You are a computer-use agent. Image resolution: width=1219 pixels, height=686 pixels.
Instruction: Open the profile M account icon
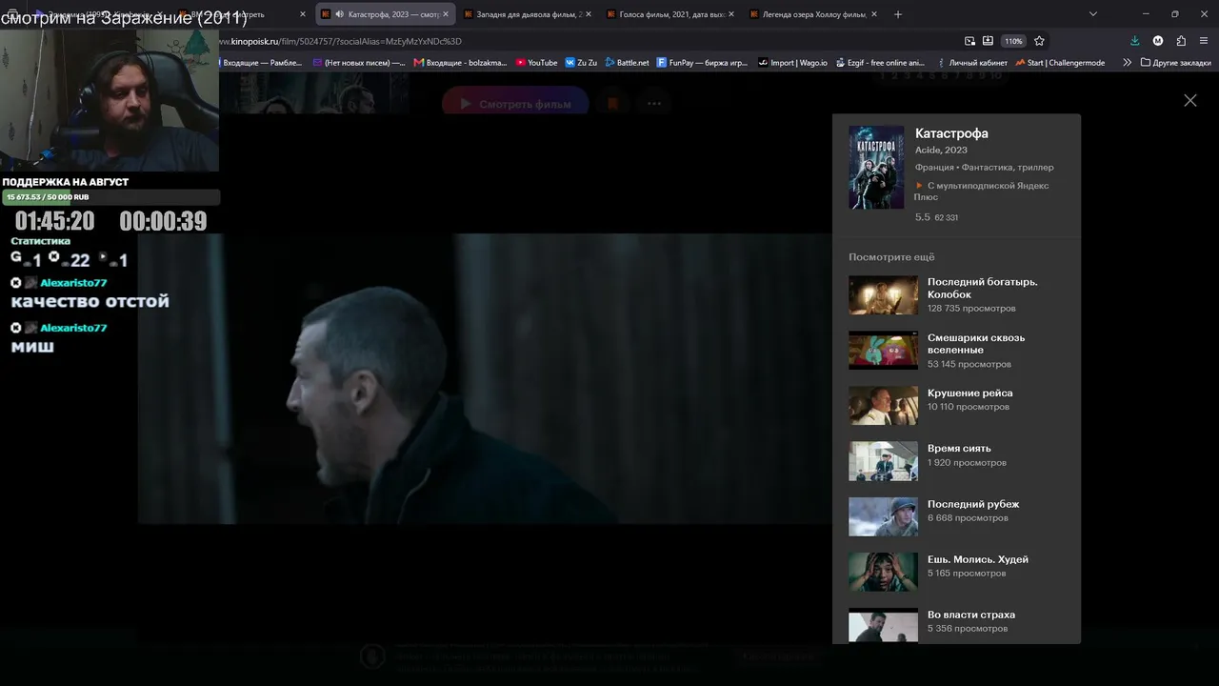coord(1158,41)
